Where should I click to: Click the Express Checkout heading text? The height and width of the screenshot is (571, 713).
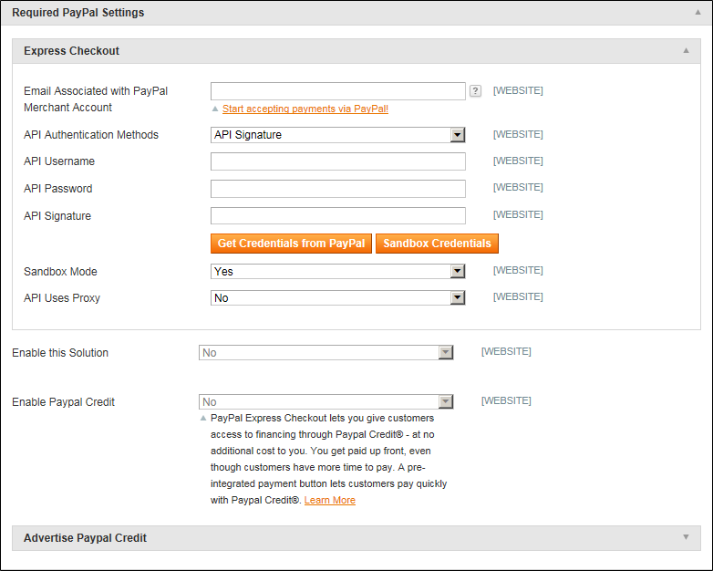tap(71, 51)
